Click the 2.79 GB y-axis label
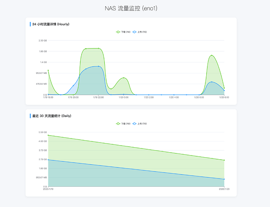The image size is (270, 207). 43,159
